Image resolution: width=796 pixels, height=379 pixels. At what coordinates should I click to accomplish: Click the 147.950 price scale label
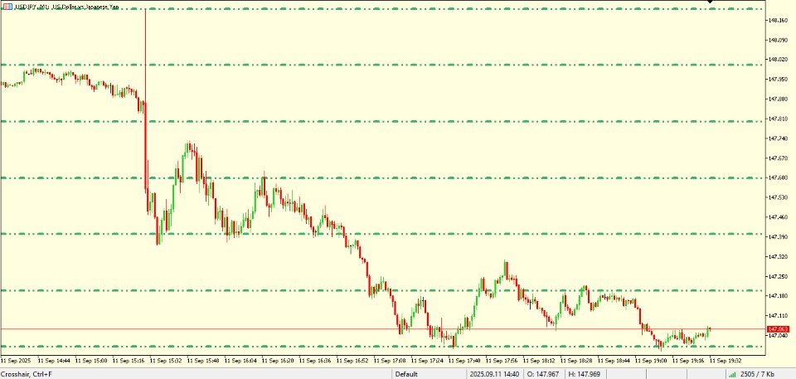(x=779, y=80)
